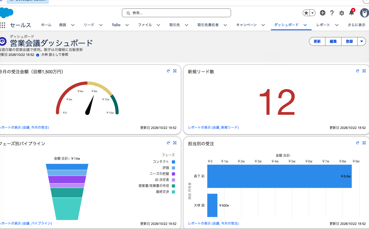The width and height of the screenshot is (369, 229).
Task: Refresh the フェーズ別パイプライン widget
Action: coord(168,143)
